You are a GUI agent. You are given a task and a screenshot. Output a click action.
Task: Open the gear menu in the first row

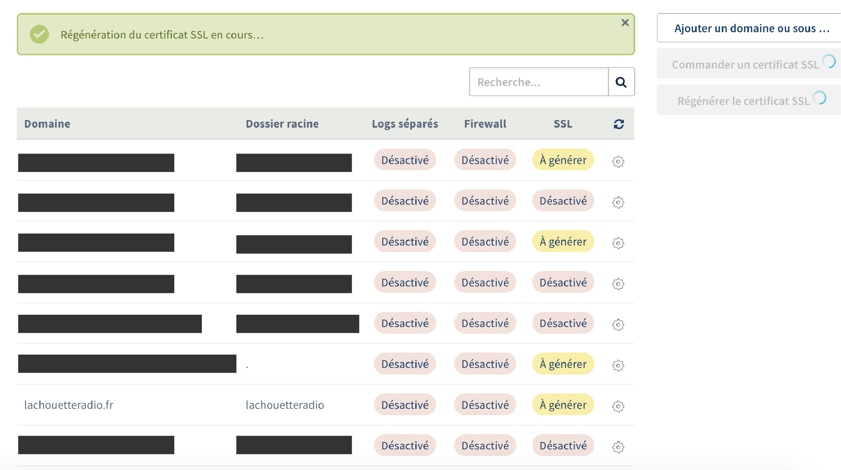[618, 161]
